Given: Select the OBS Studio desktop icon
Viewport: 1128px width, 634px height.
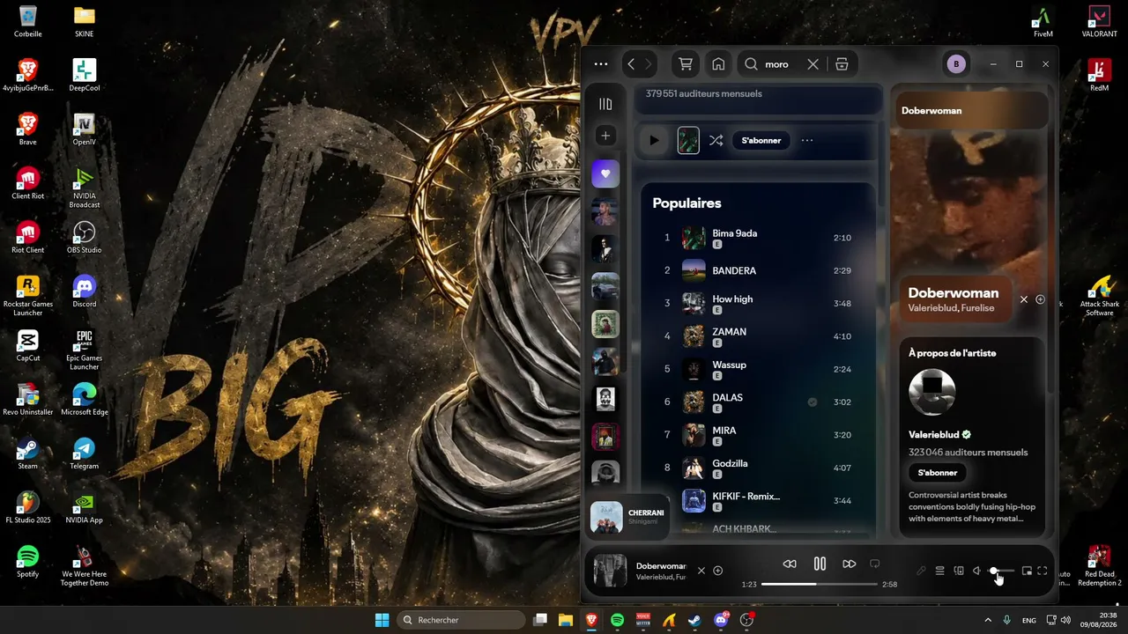Looking at the screenshot, I should coord(84,237).
